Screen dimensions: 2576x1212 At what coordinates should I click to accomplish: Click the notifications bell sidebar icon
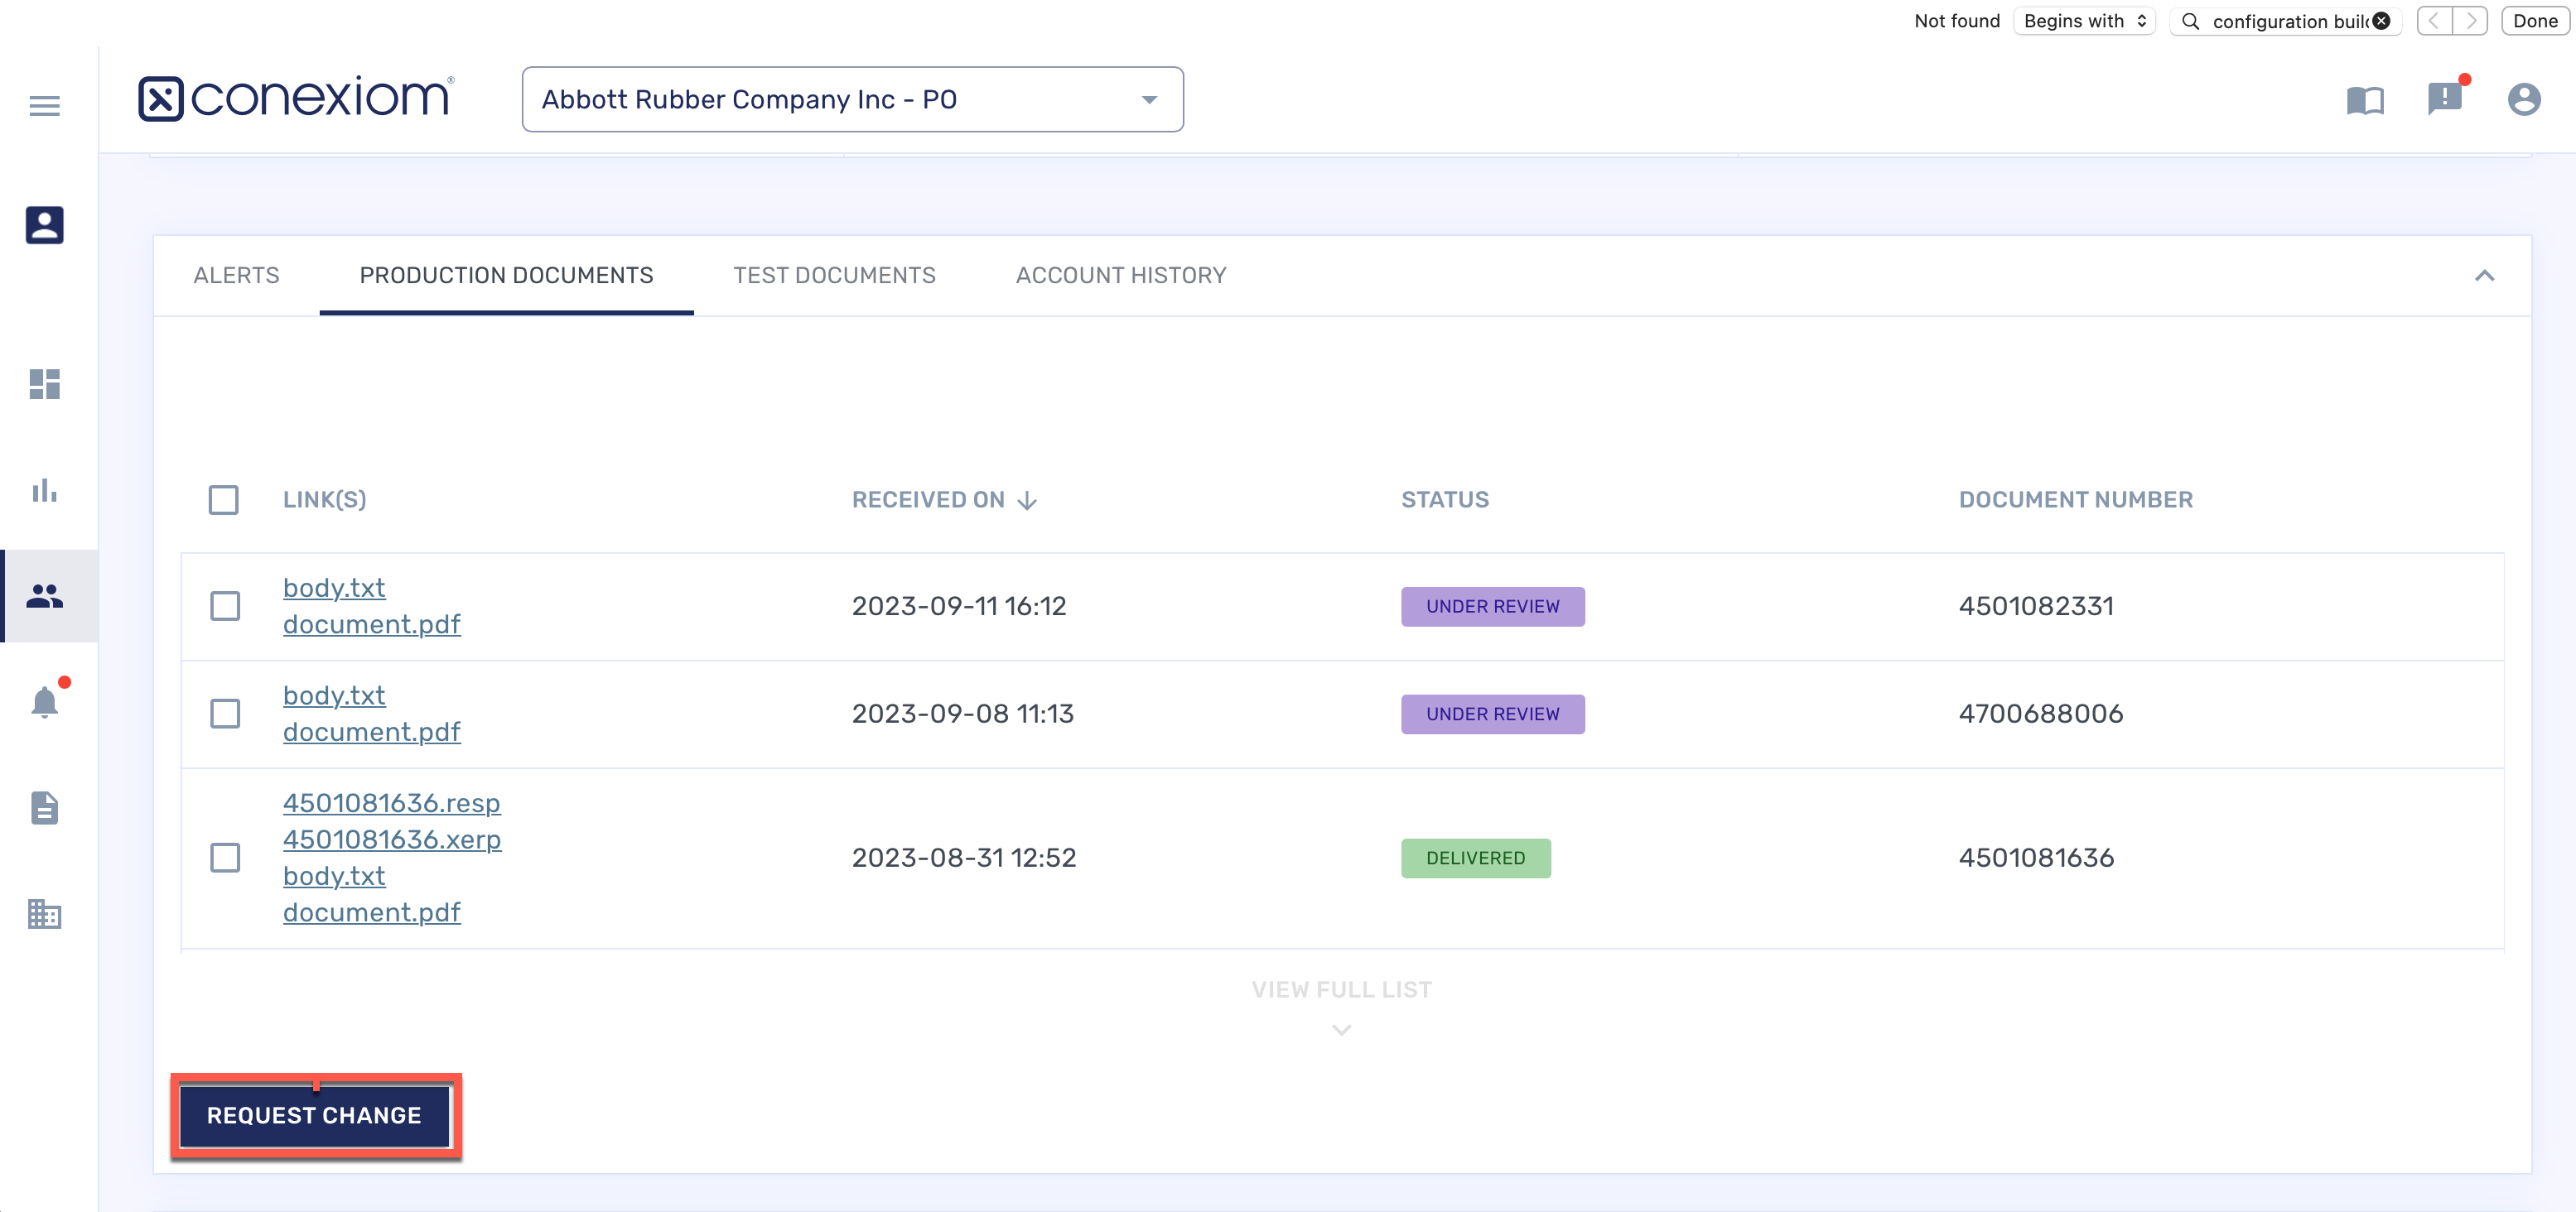coord(44,701)
